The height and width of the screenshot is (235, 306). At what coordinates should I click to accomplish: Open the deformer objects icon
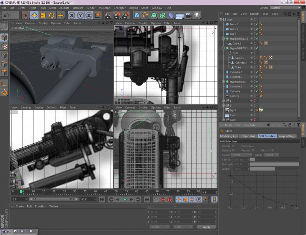(x=171, y=15)
